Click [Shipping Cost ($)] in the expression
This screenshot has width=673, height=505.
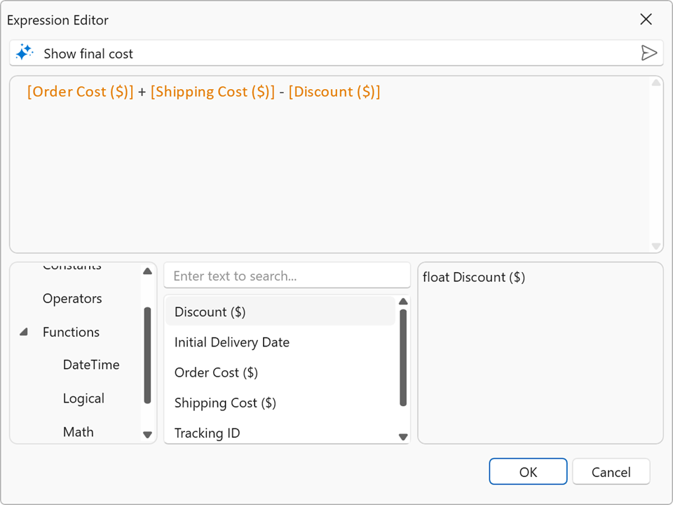(x=212, y=91)
